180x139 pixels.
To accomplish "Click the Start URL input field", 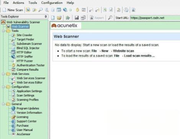I will (155, 18).
